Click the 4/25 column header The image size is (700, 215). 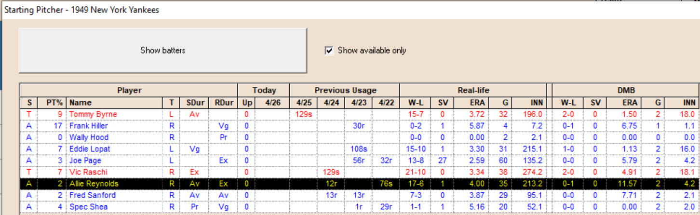click(x=304, y=103)
